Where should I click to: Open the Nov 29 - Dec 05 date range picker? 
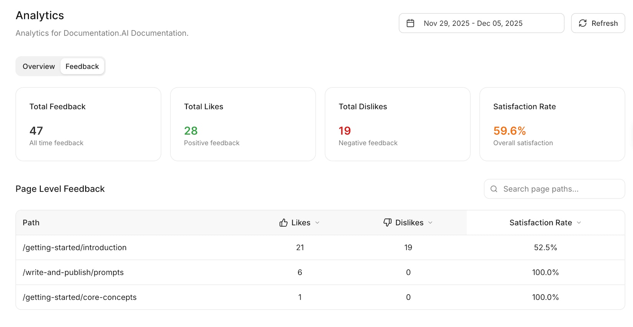481,23
